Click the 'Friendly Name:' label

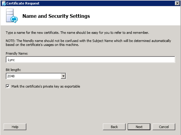point(17,53)
